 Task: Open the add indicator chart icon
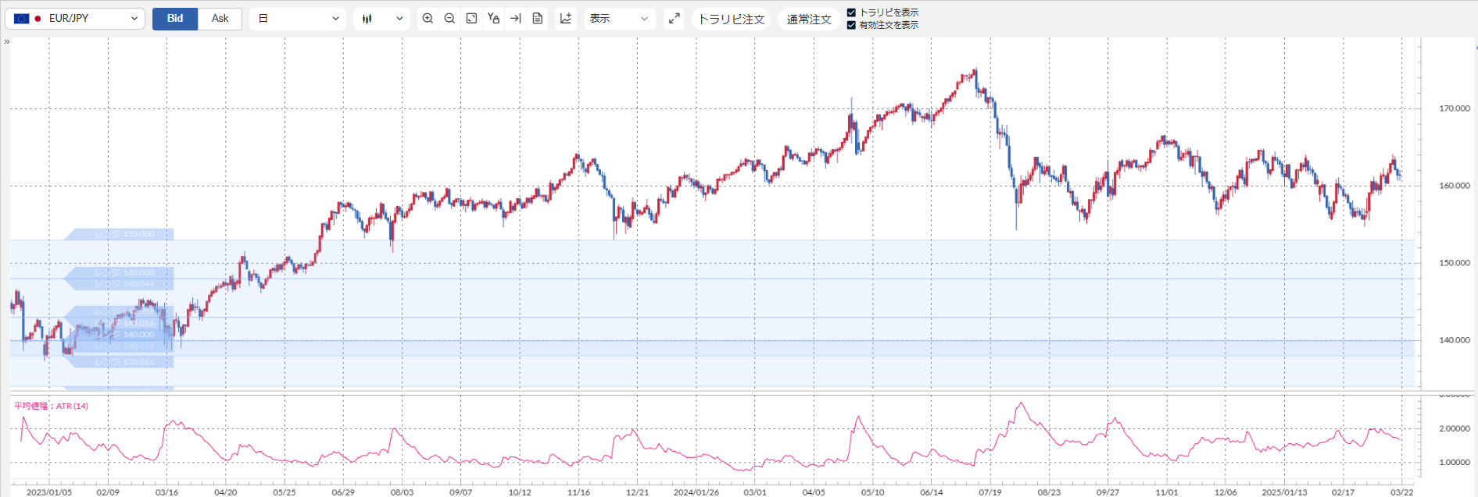[x=566, y=18]
